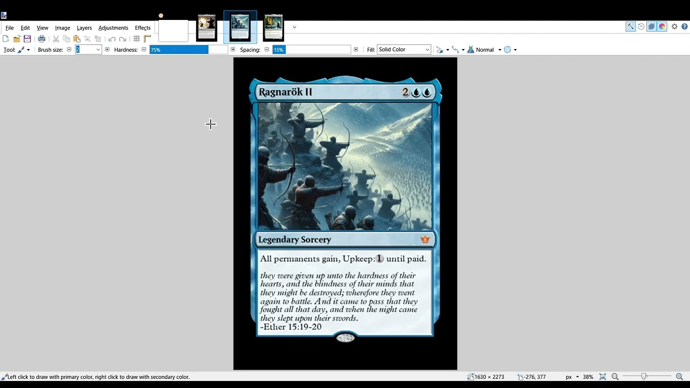The image size is (690, 388).
Task: Click the Deselect icon
Action: 98,39
